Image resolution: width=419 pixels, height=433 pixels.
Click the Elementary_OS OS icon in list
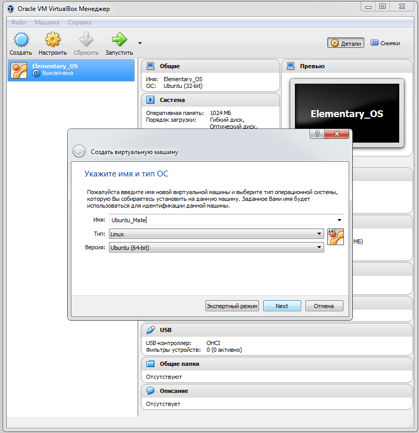coord(19,70)
